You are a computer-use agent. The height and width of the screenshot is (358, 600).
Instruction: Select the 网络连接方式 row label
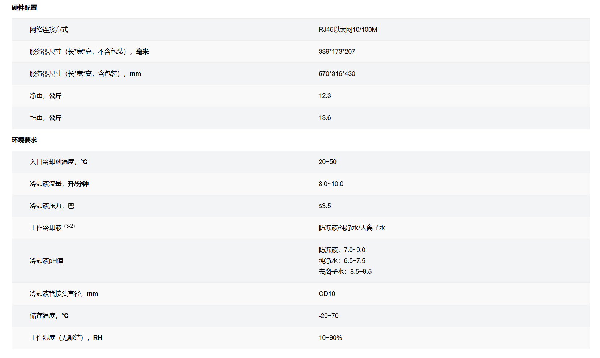(49, 30)
